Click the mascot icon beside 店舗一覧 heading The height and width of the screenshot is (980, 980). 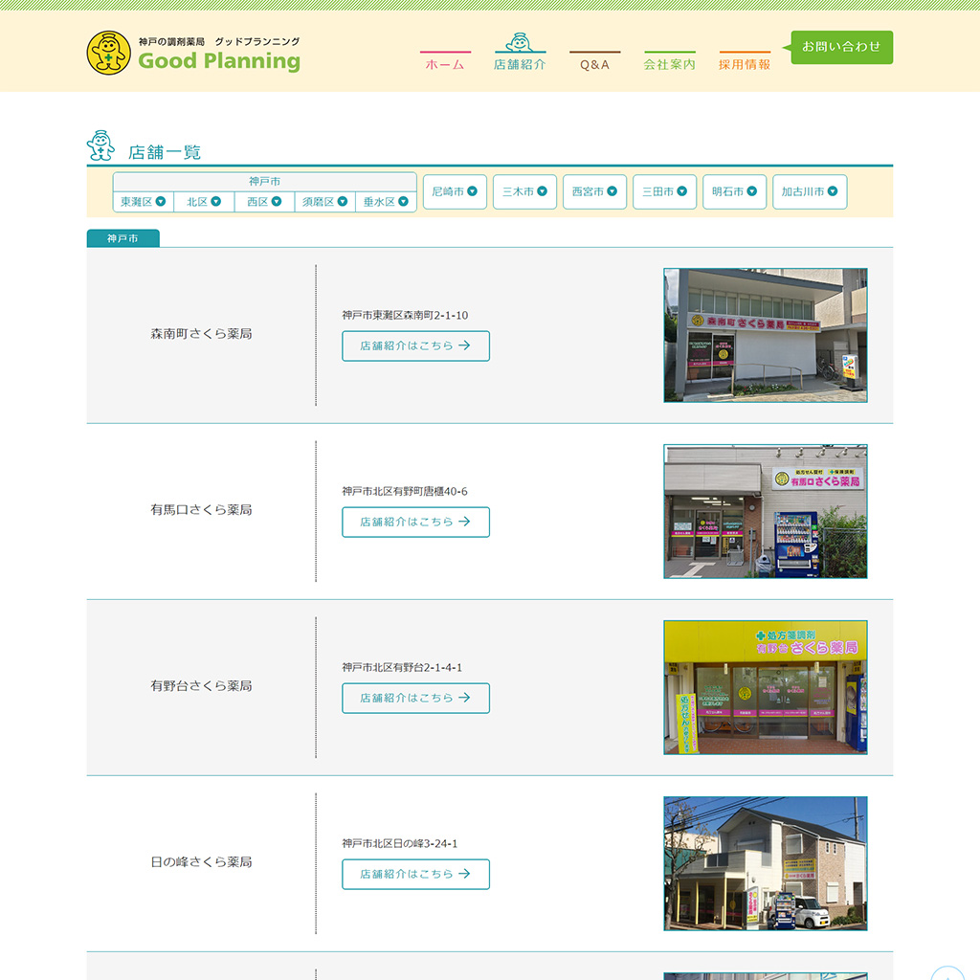point(100,145)
